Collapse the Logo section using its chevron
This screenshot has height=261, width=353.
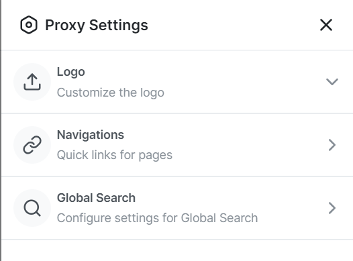click(332, 82)
